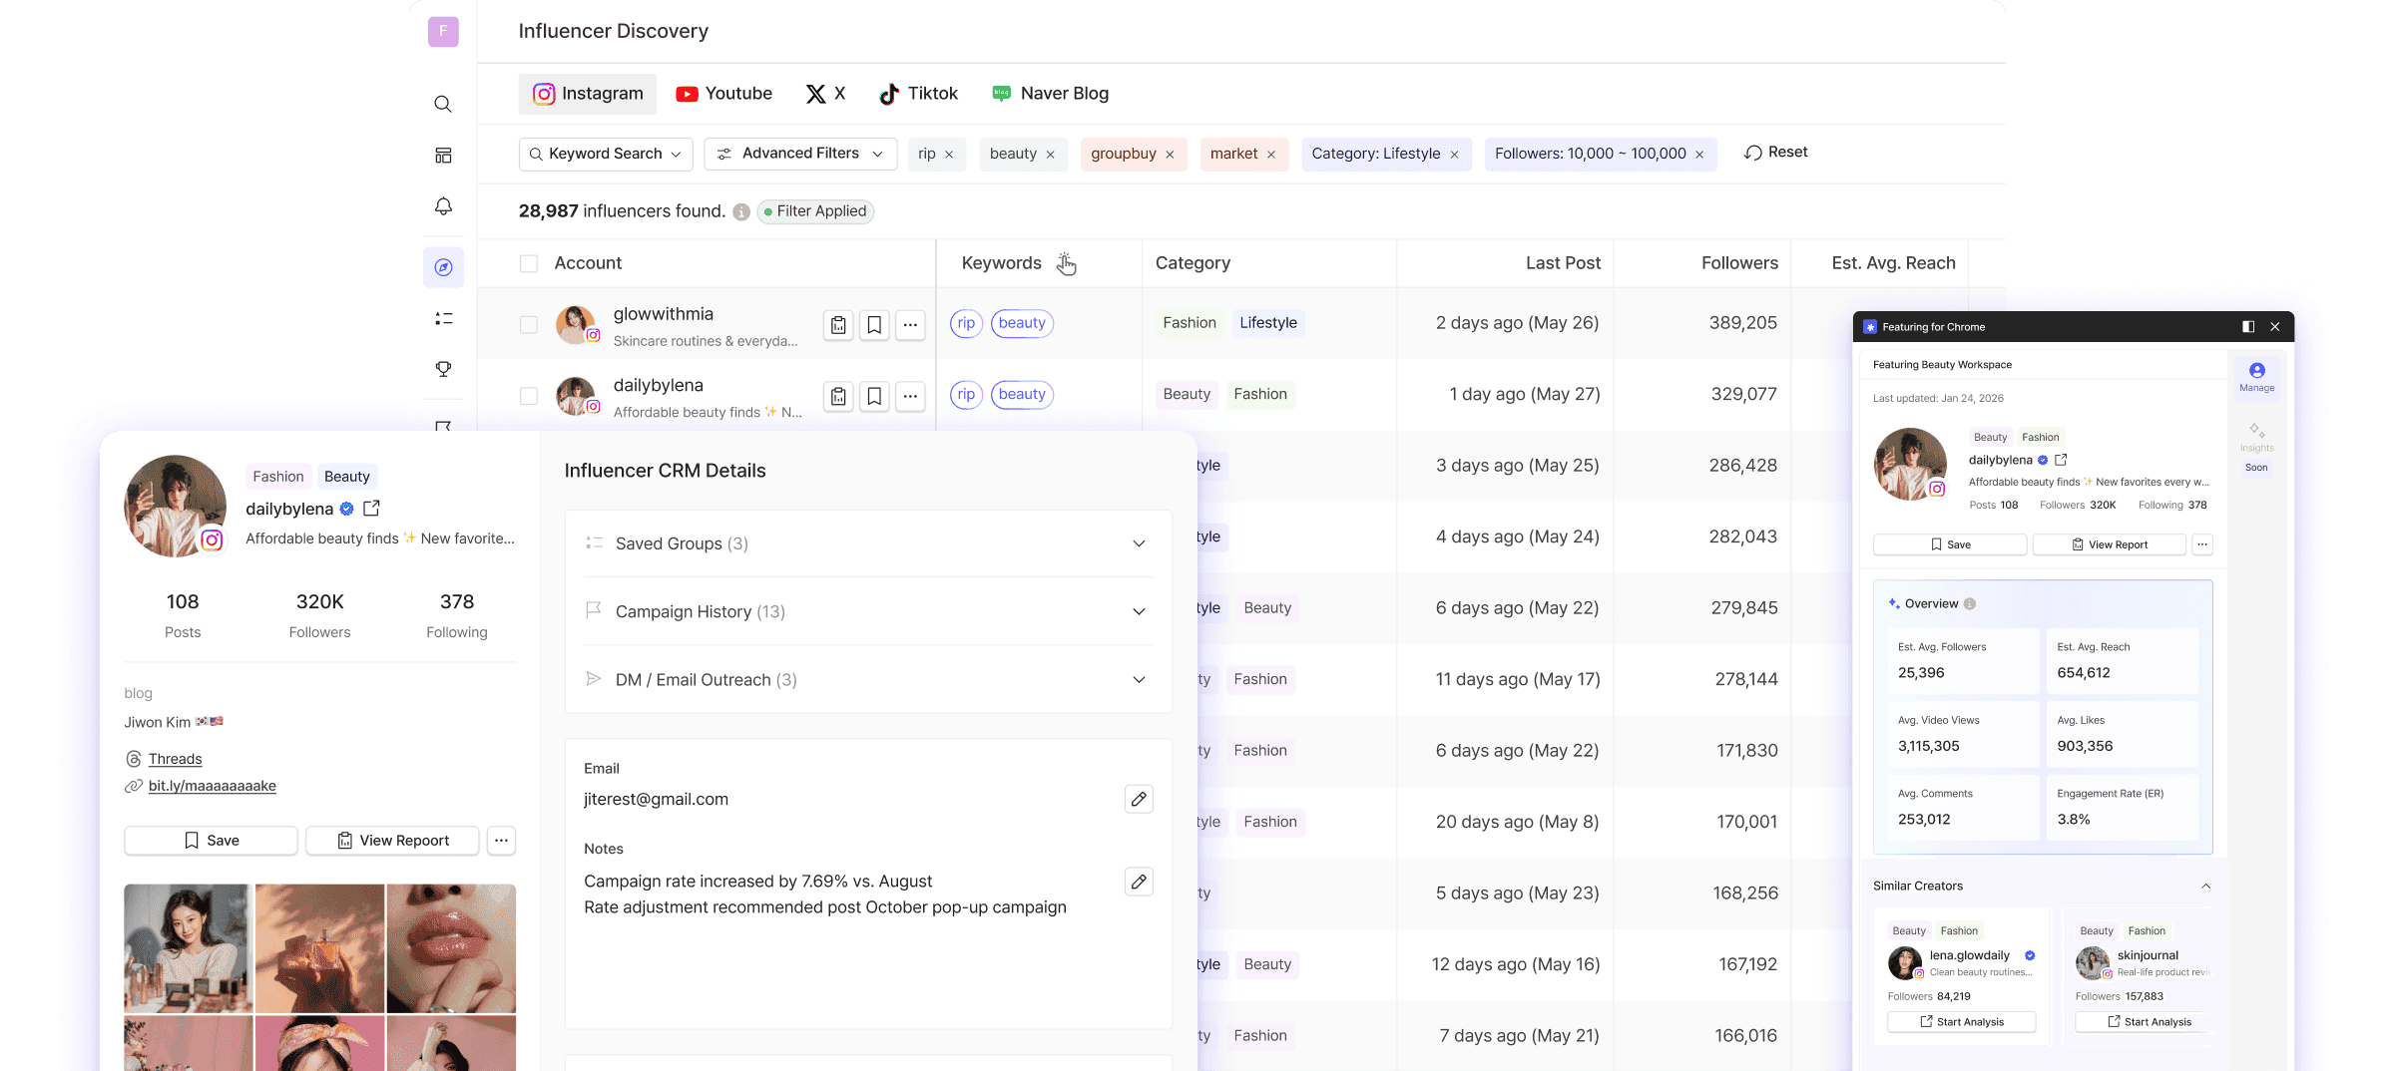Expand Saved Groups section
The height and width of the screenshot is (1071, 2395).
[x=868, y=543]
